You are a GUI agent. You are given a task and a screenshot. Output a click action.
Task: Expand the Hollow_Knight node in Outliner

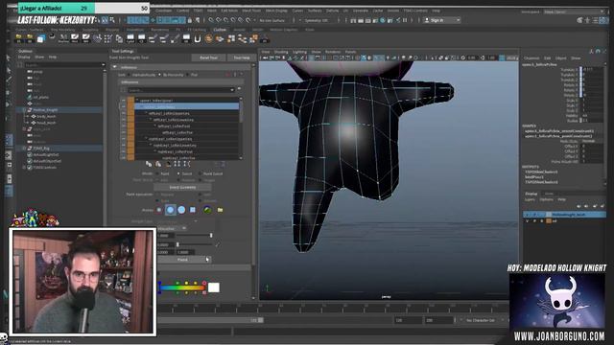[x=24, y=110]
